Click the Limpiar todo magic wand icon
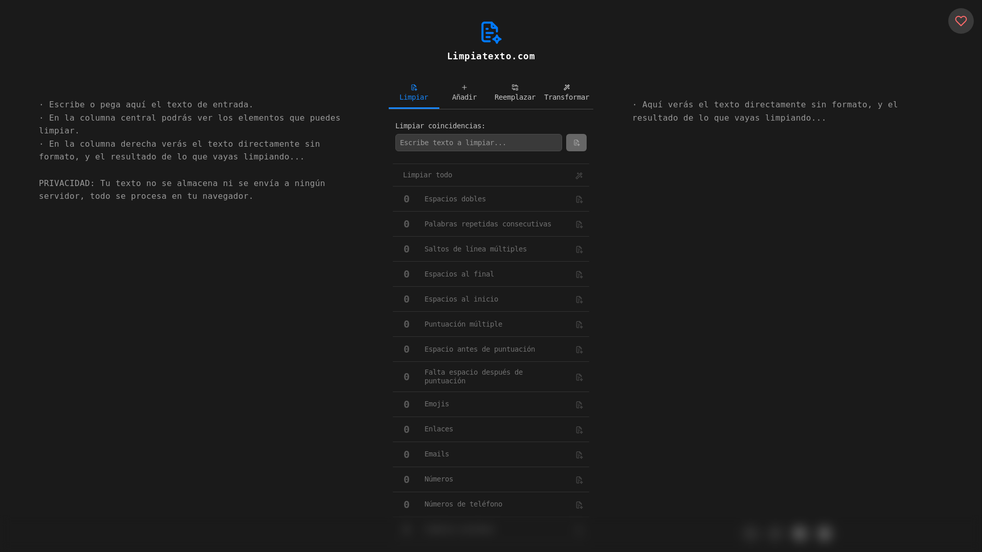This screenshot has height=552, width=982. tap(579, 175)
